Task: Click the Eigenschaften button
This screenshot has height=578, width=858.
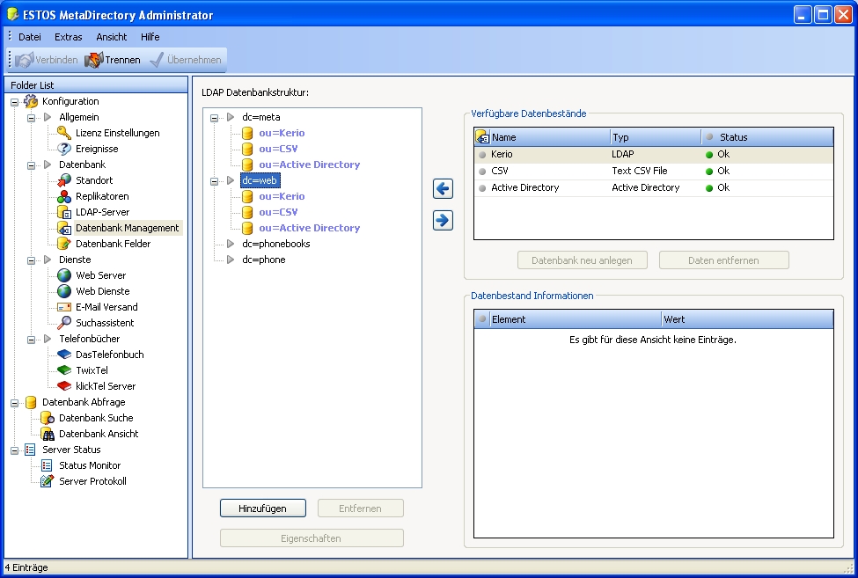Action: click(312, 538)
